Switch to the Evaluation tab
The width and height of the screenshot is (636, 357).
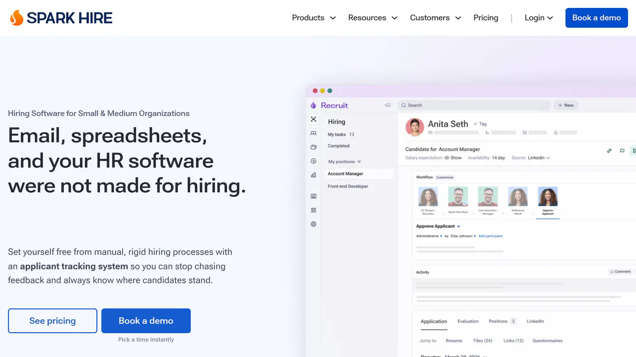point(468,321)
